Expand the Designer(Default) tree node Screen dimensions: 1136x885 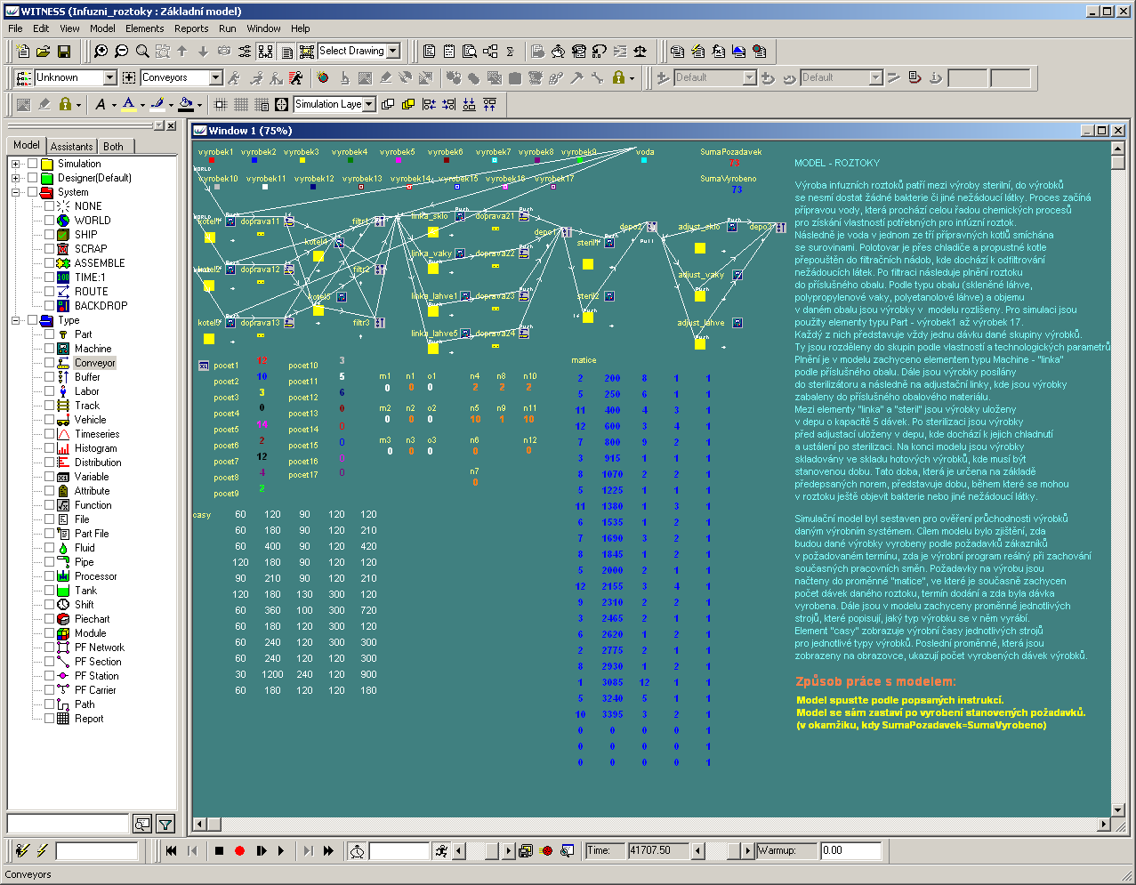15,178
